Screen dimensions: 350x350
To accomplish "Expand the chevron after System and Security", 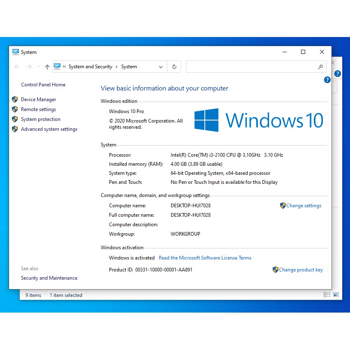I will tap(117, 67).
